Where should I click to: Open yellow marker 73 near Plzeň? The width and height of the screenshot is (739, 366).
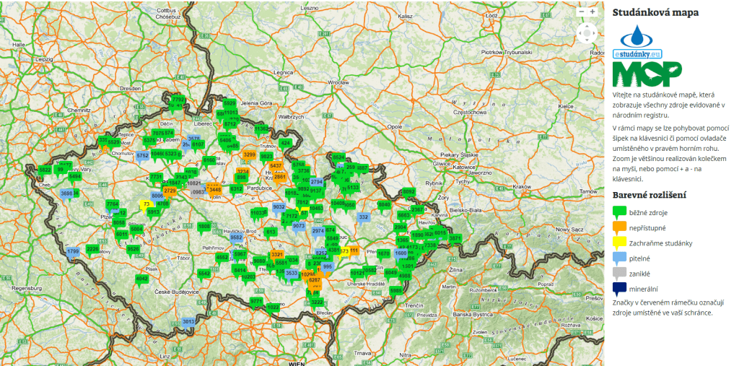pos(146,204)
